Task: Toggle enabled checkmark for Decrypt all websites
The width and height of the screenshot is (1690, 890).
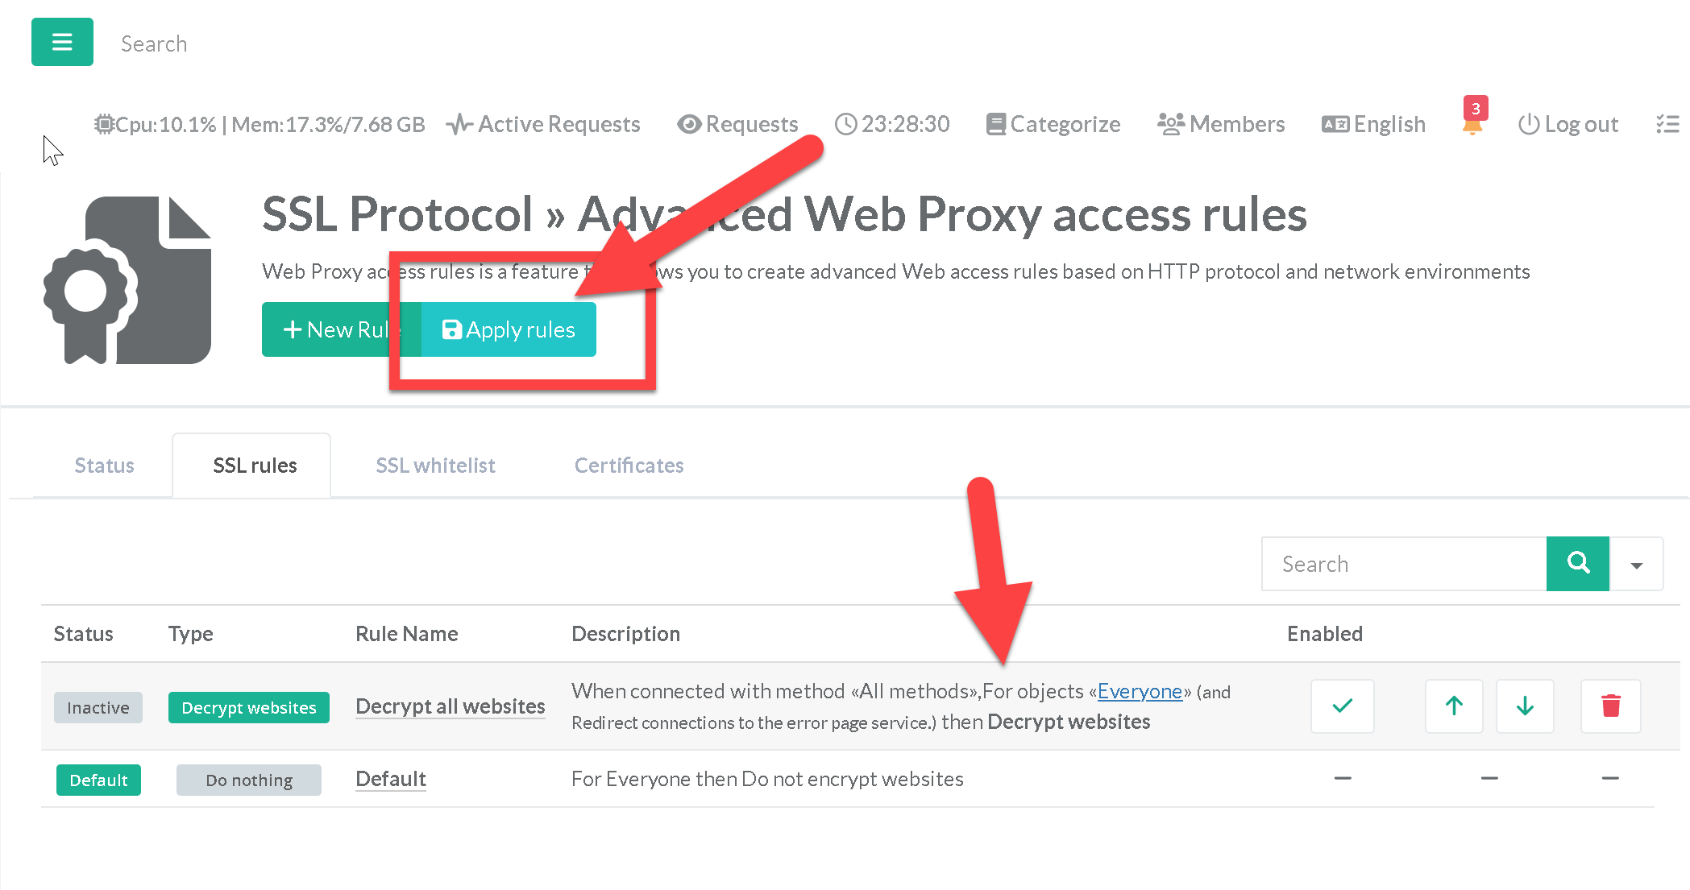Action: (x=1342, y=706)
